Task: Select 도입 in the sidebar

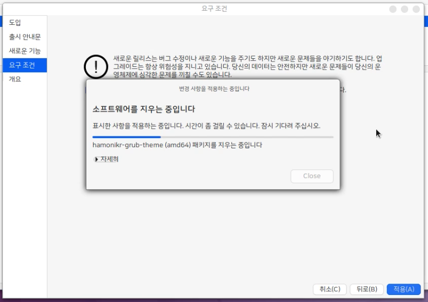Action: click(x=15, y=23)
